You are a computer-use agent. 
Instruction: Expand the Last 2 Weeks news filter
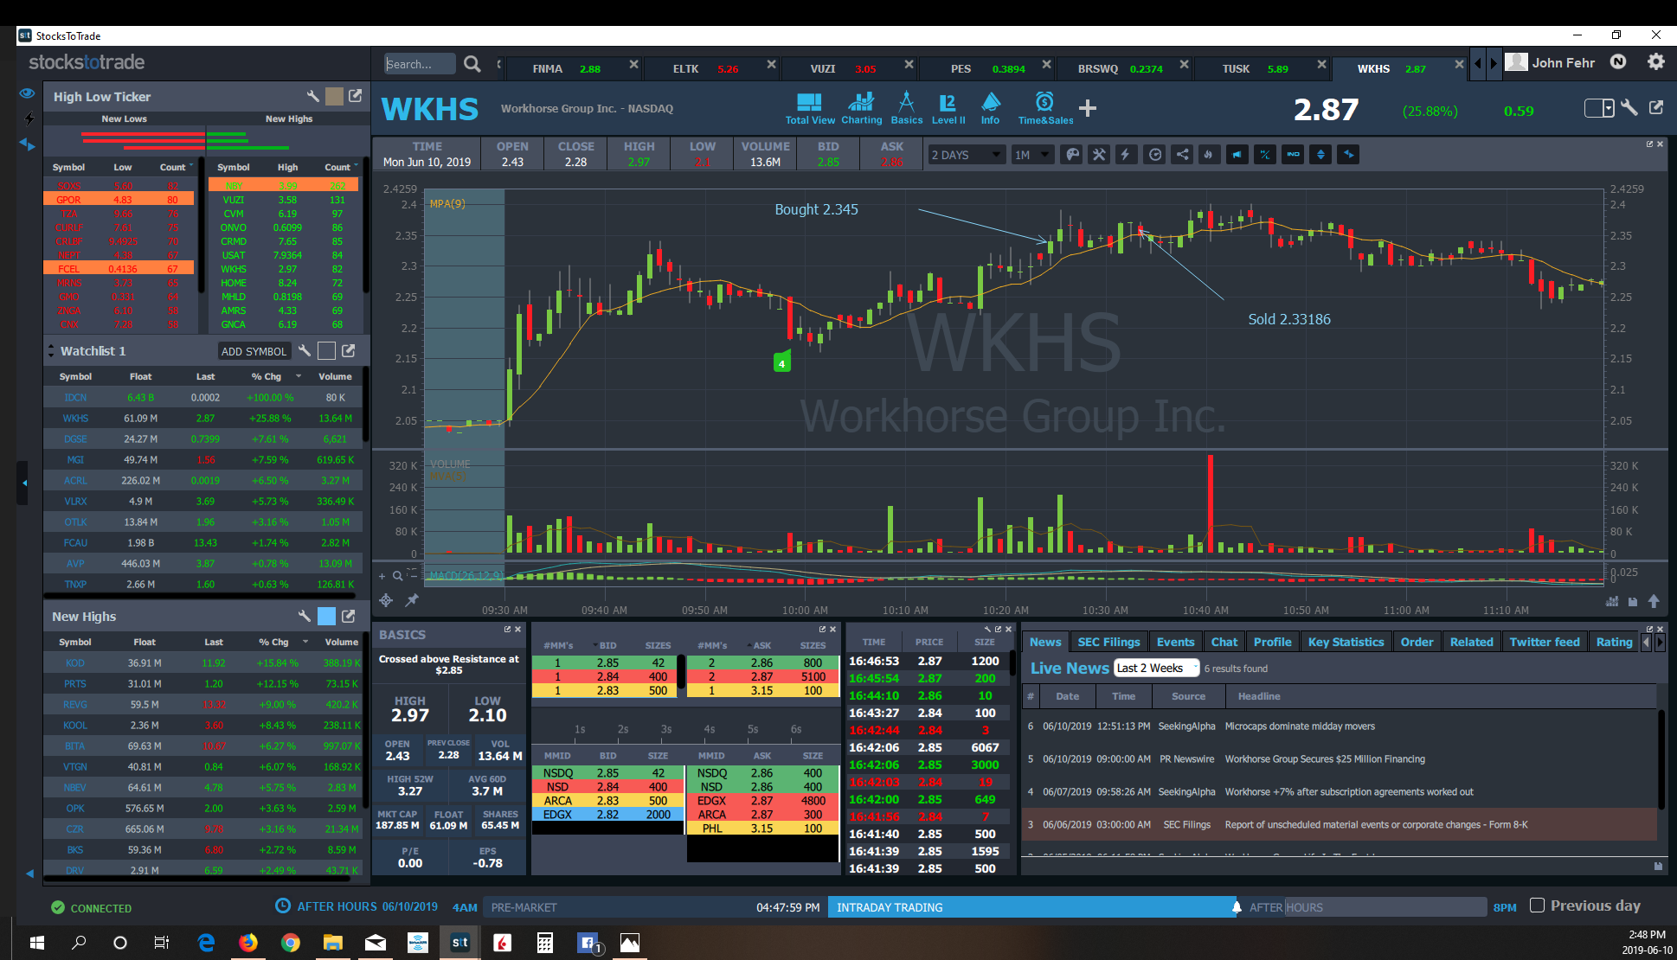point(1156,668)
